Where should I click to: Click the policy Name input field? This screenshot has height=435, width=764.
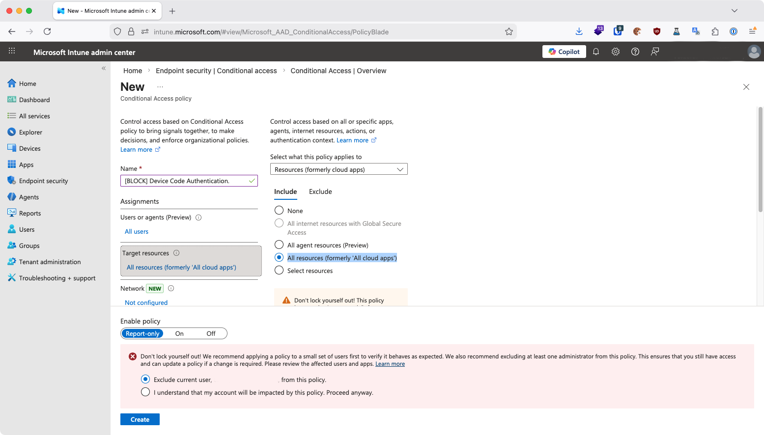coord(189,181)
